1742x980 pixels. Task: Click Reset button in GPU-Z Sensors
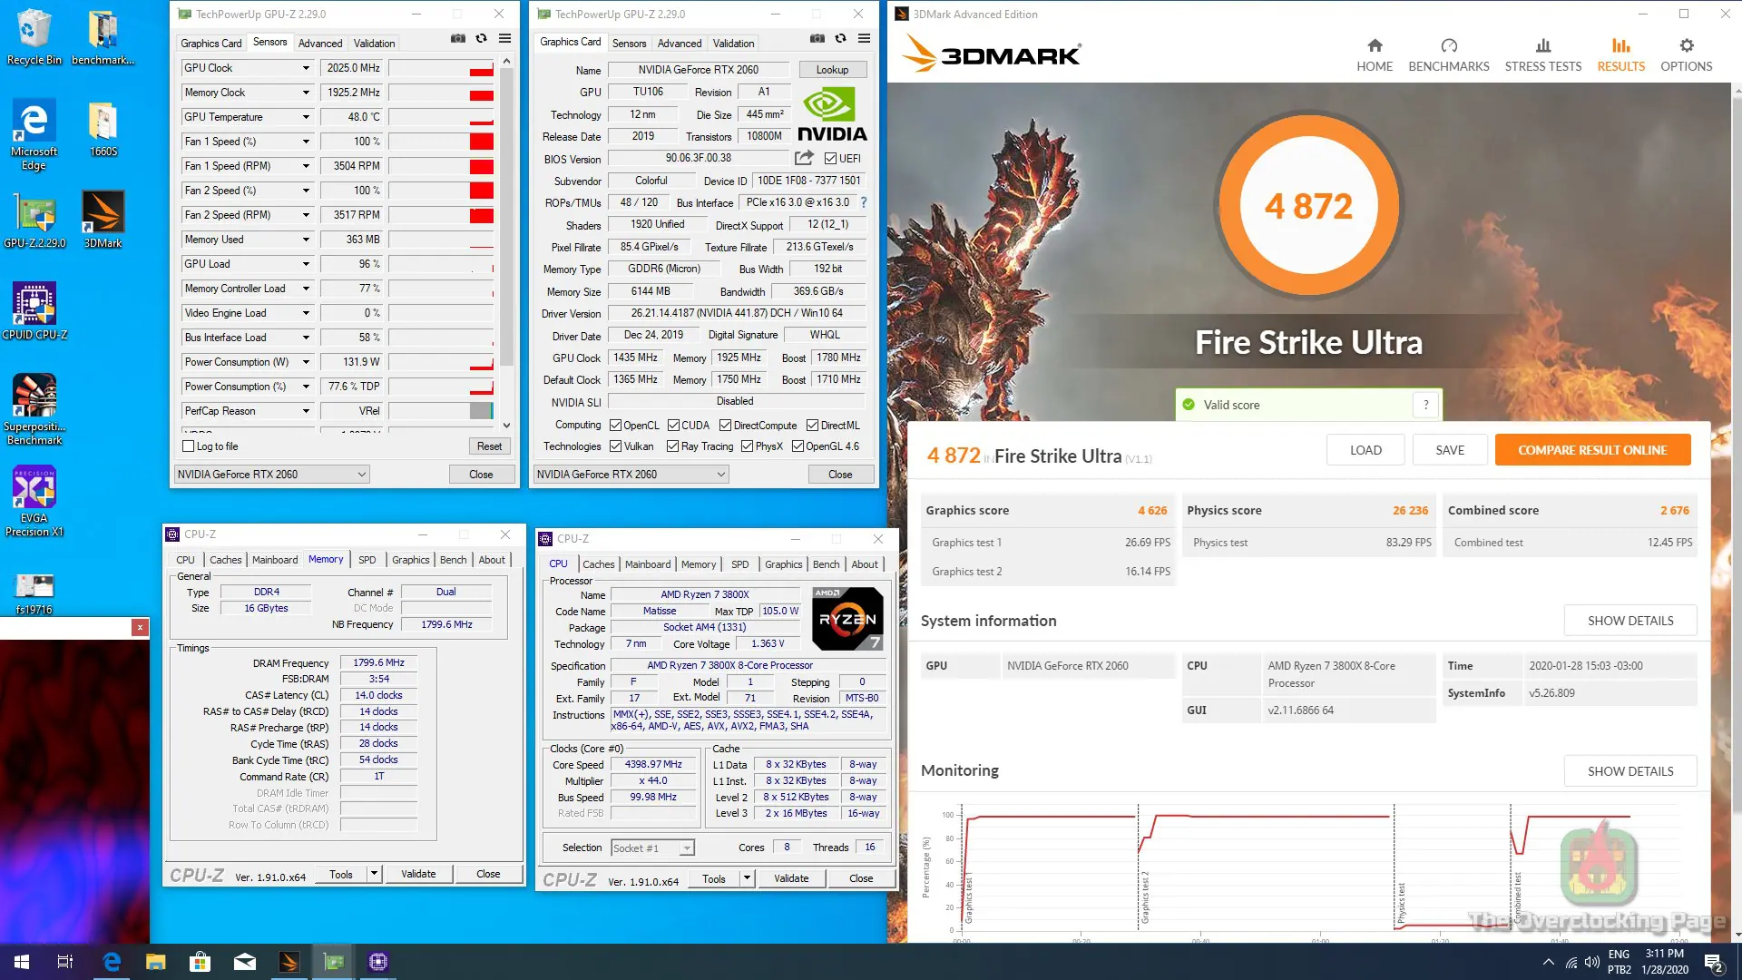[x=489, y=446]
